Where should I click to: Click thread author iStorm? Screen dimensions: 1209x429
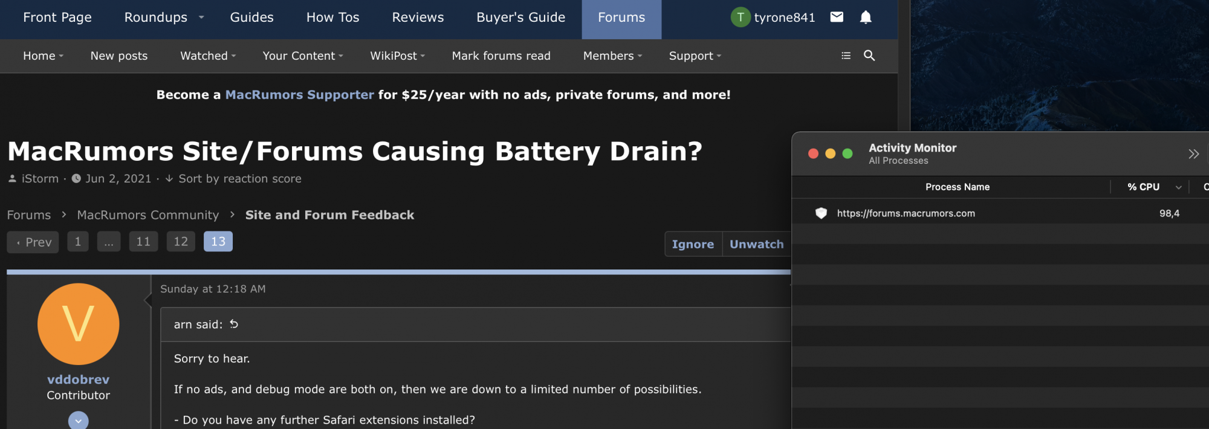click(40, 179)
